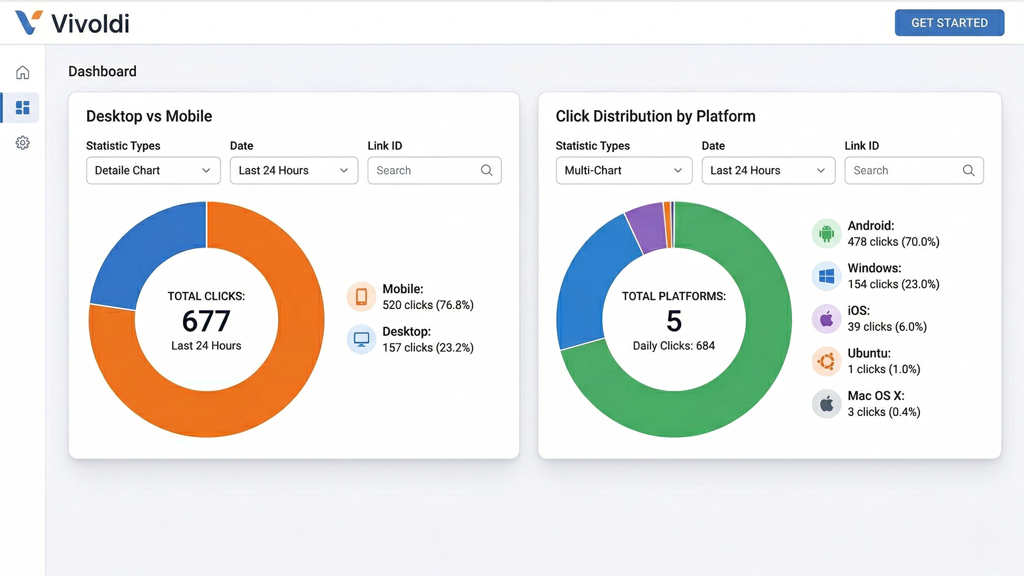Expand Desktop vs Mobile date dropdown
The height and width of the screenshot is (576, 1024).
click(294, 171)
